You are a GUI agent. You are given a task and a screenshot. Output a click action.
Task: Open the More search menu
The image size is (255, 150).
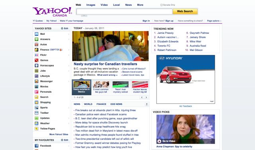point(140,5)
